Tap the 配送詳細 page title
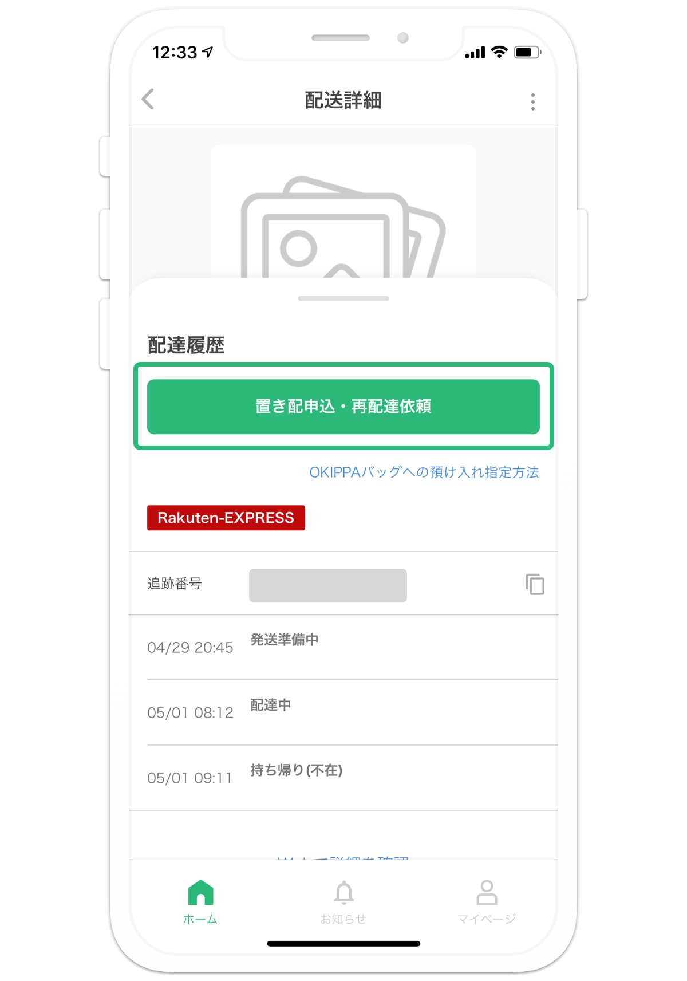This screenshot has height=981, width=687. point(343,100)
